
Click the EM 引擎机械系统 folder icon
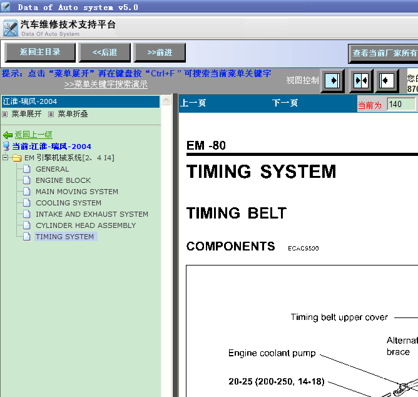[16, 158]
